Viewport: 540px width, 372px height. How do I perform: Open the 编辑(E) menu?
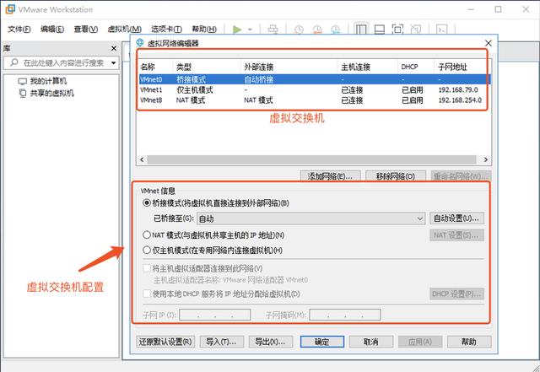coord(52,30)
